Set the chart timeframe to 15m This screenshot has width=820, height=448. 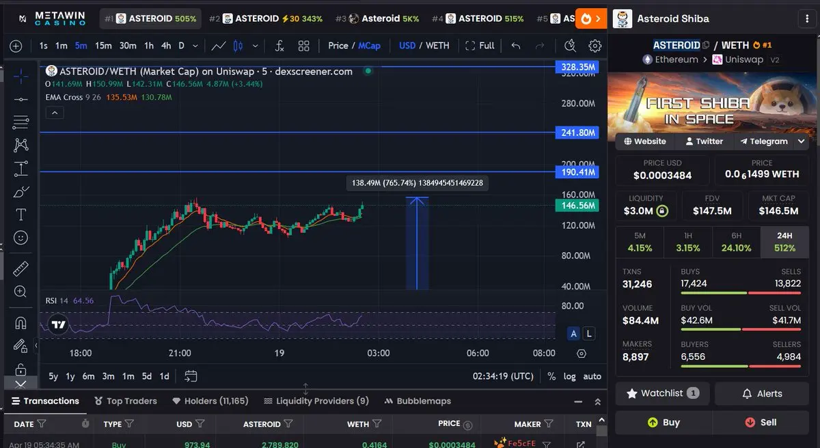[103, 46]
